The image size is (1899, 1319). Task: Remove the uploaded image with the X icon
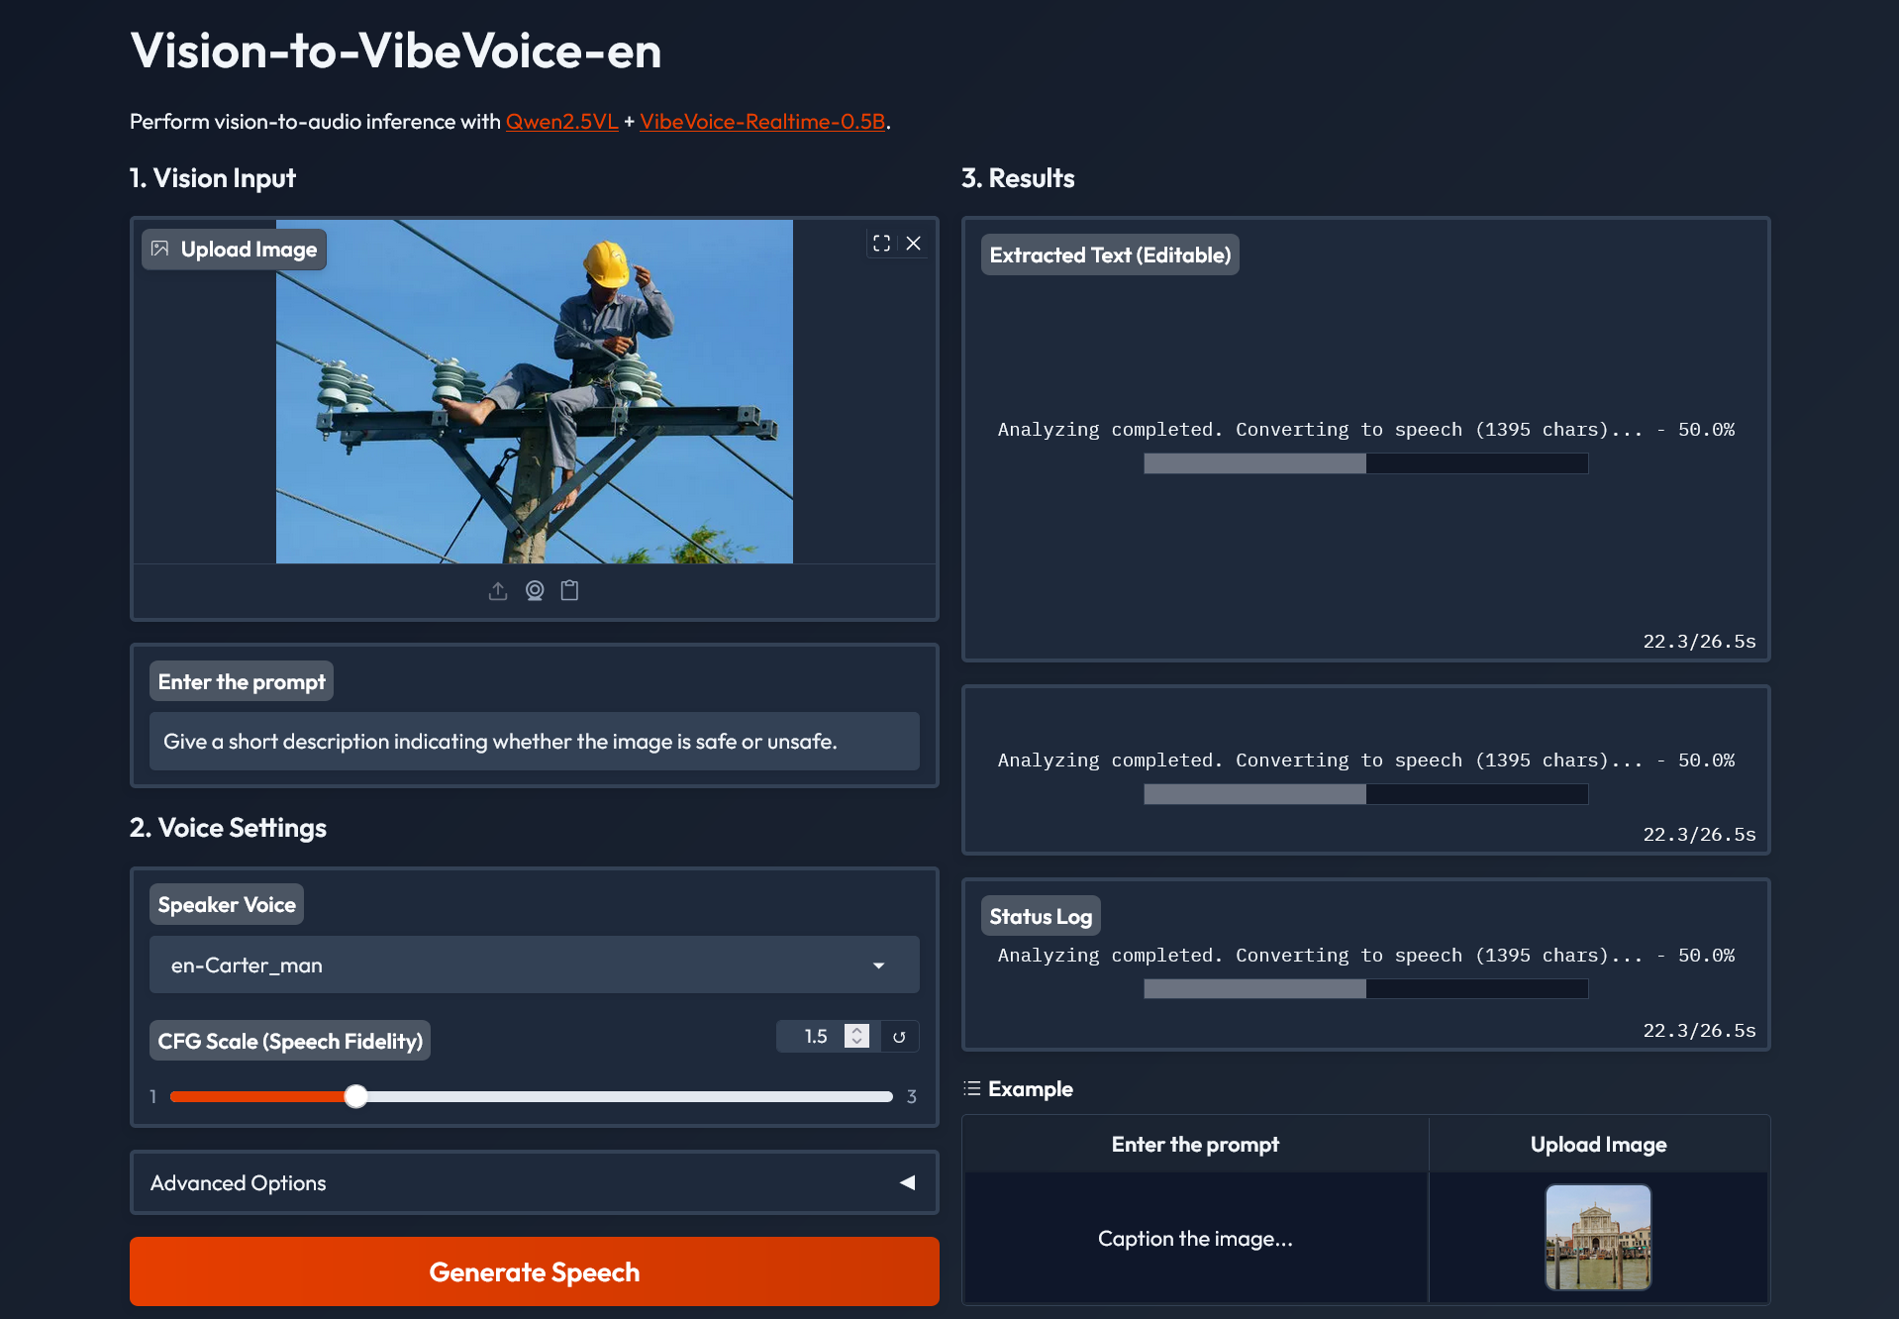(x=914, y=244)
